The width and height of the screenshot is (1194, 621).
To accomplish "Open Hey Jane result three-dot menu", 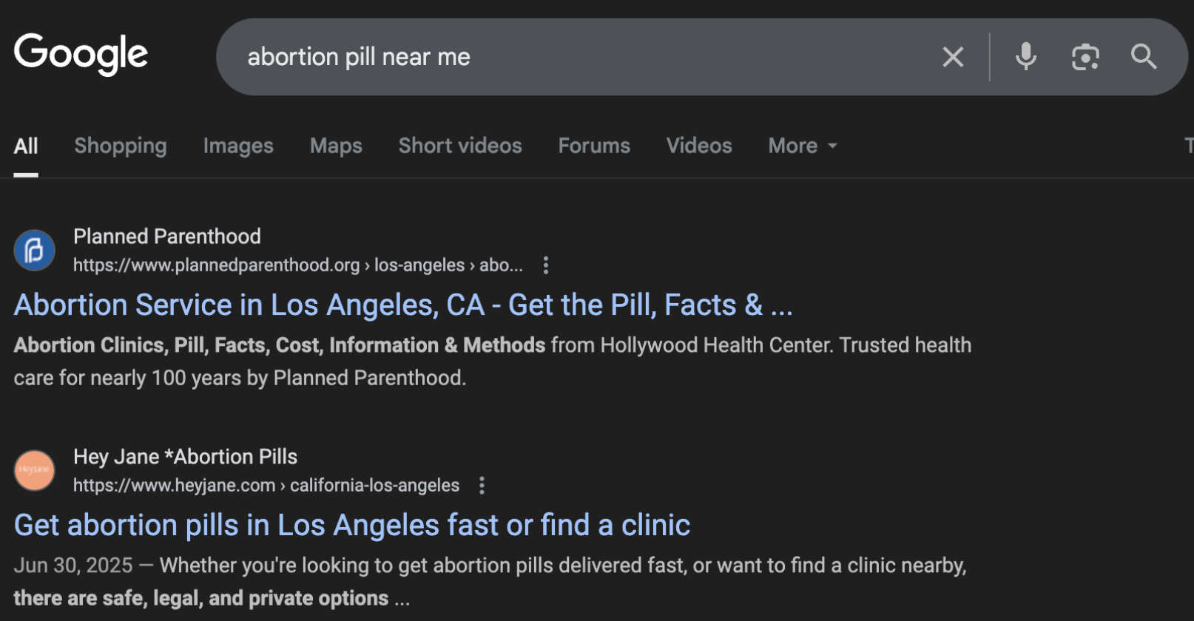I will tap(482, 486).
